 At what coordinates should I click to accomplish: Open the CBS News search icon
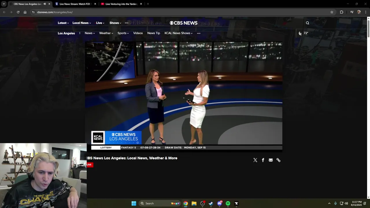pos(308,23)
